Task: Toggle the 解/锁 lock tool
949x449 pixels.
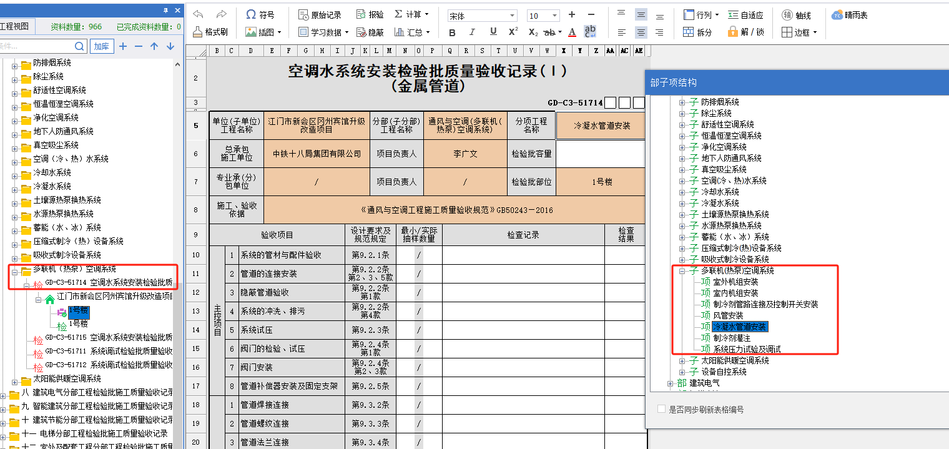Action: tap(746, 32)
